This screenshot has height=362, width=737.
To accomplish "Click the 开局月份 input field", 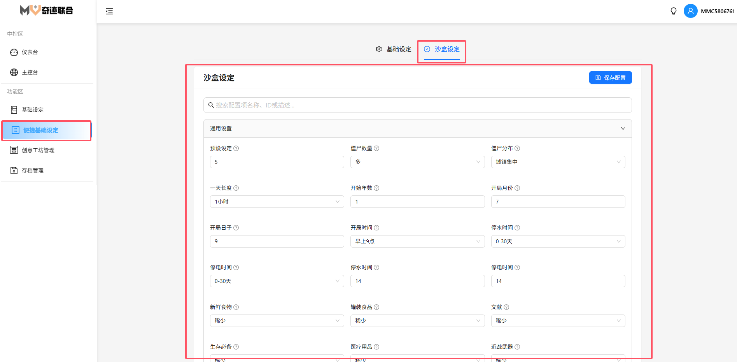I will (x=558, y=202).
